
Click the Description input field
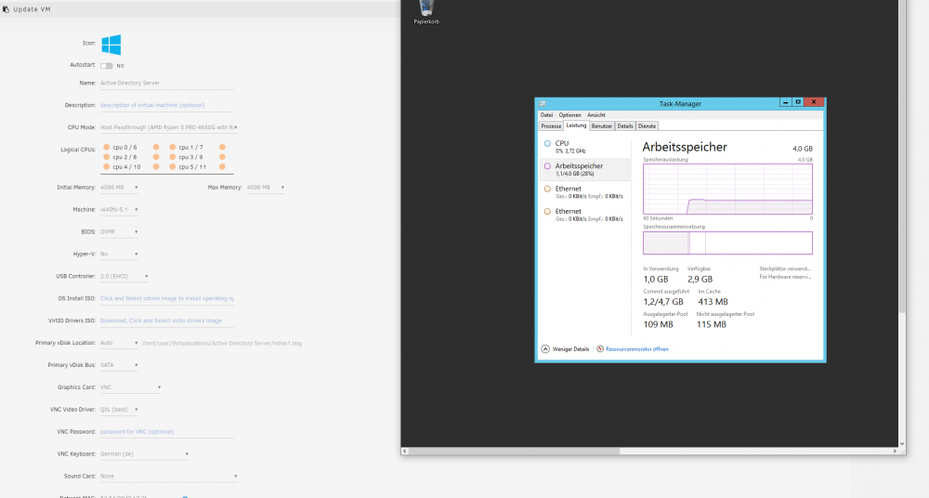(167, 106)
